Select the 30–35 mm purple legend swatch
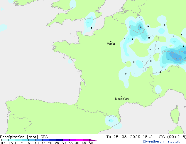Screen dimensions: 186x144 click(x=66, y=140)
